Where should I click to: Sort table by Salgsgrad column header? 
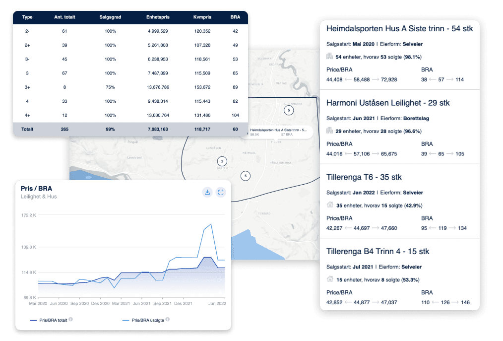tap(110, 17)
